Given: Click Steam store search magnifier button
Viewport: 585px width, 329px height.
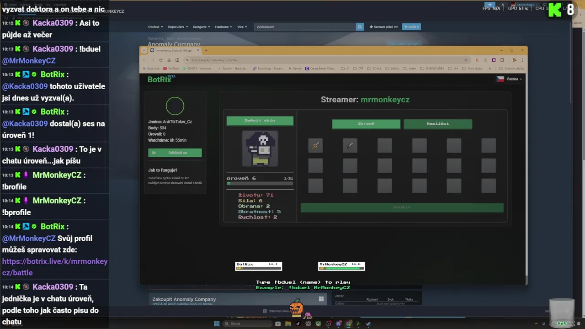Looking at the screenshot, I should click(x=360, y=27).
